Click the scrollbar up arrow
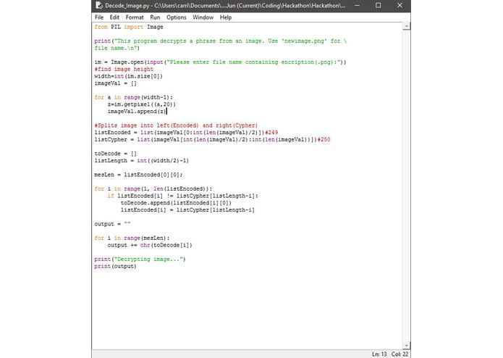Screen dimensions: 503x358 click(x=407, y=26)
